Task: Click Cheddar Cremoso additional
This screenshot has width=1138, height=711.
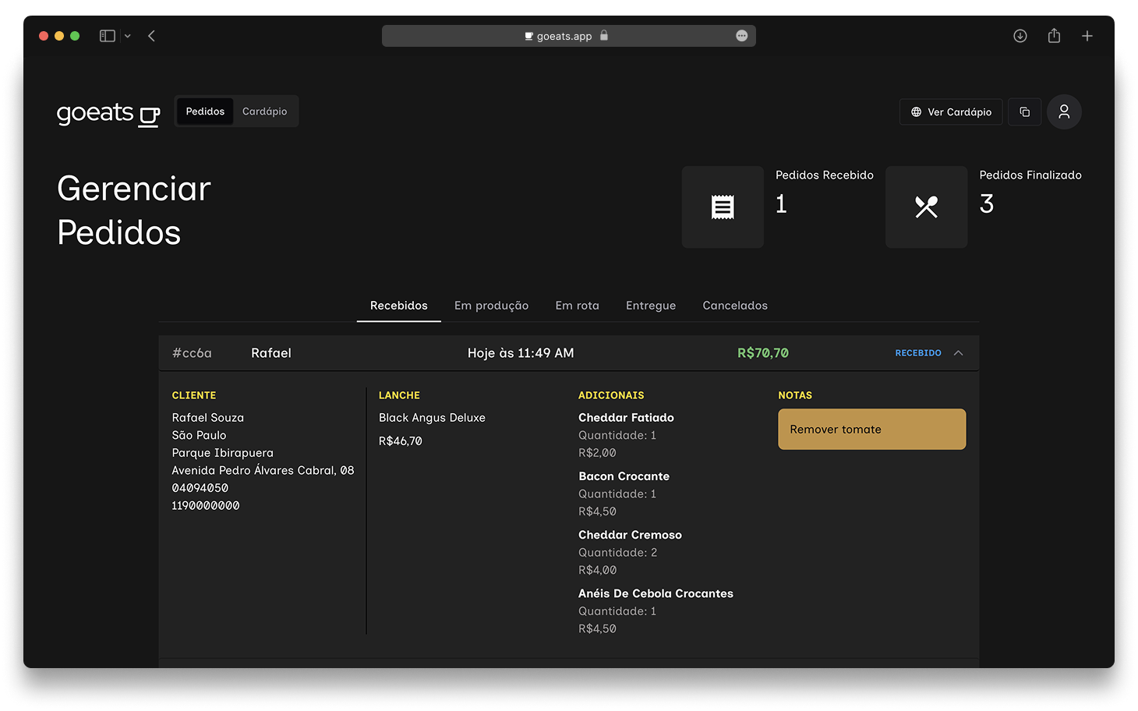Action: coord(630,535)
